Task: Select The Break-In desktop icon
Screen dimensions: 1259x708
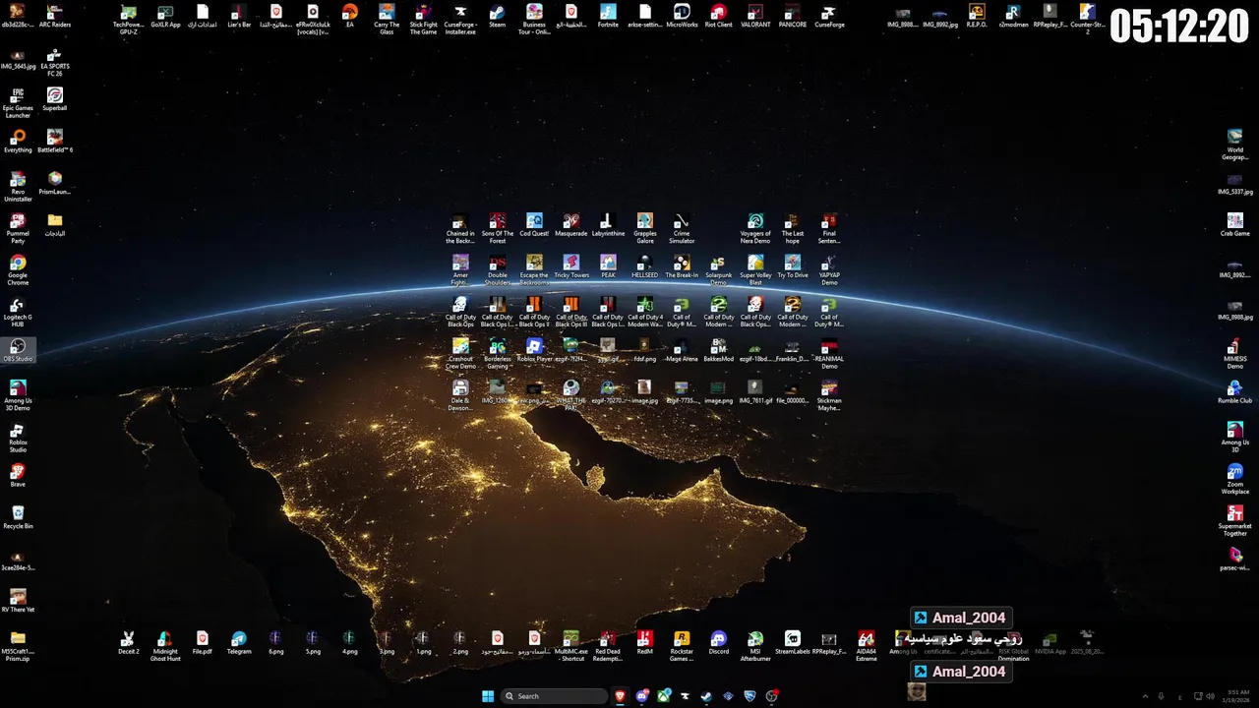Action: tap(682, 266)
